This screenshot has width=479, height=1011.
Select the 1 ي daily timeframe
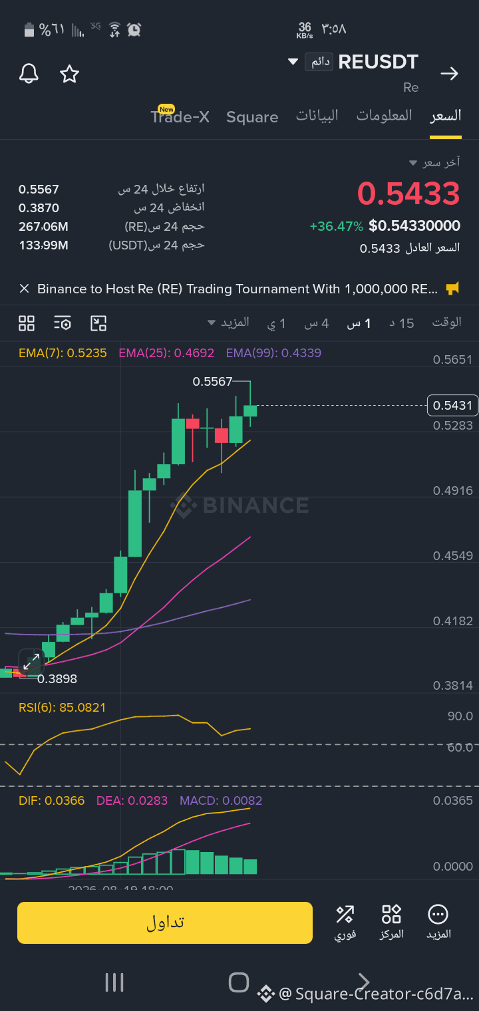tap(277, 323)
